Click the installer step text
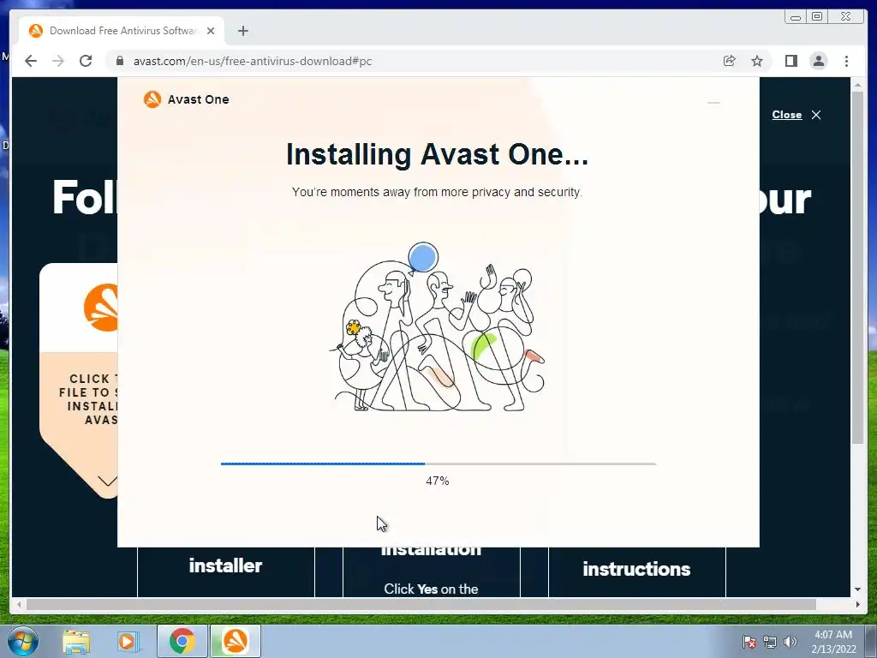Screen dimensions: 877x658 [225, 565]
